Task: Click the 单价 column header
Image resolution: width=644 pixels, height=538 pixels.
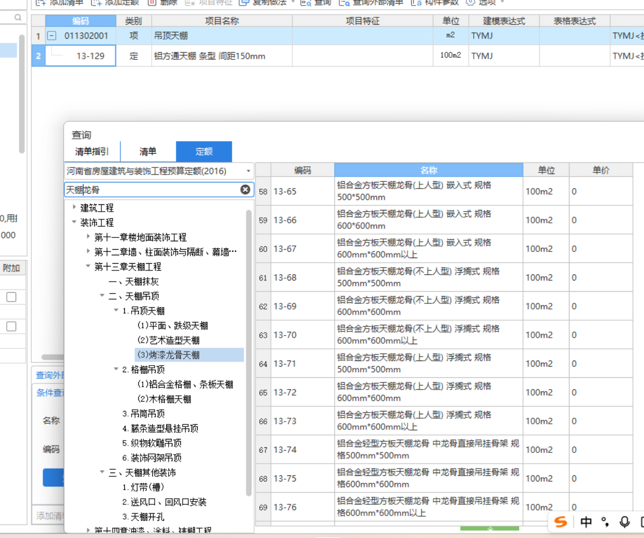Action: (601, 170)
